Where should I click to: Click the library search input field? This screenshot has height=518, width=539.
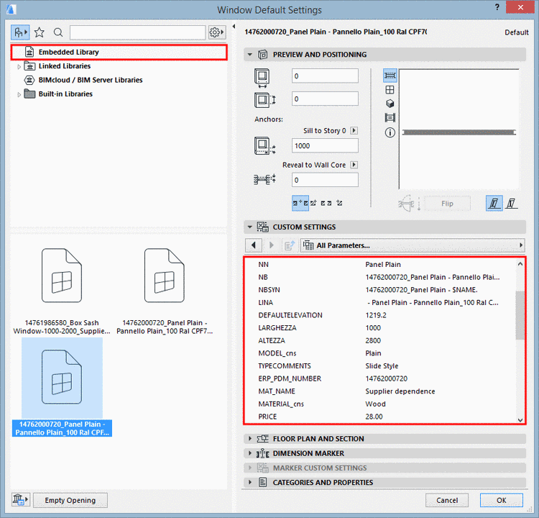point(137,32)
